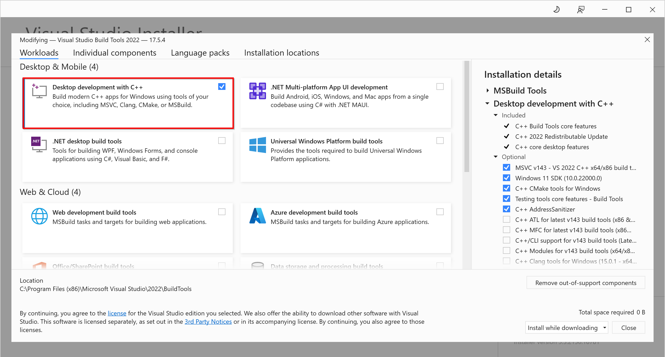The height and width of the screenshot is (357, 665).
Task: Click the .NET MAUI purple blocks icon
Action: click(257, 91)
